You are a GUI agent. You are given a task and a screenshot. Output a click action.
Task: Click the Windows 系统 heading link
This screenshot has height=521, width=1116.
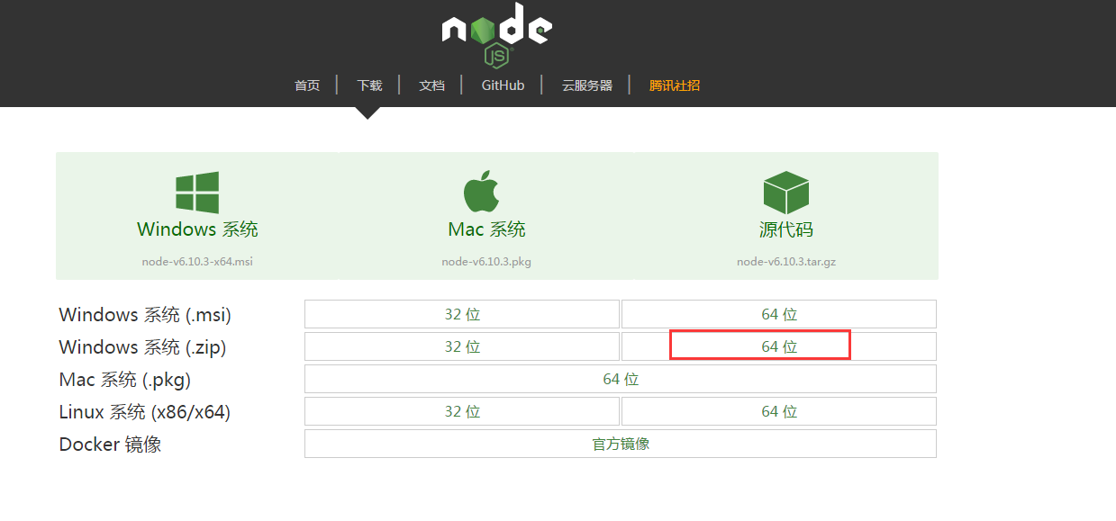click(197, 229)
